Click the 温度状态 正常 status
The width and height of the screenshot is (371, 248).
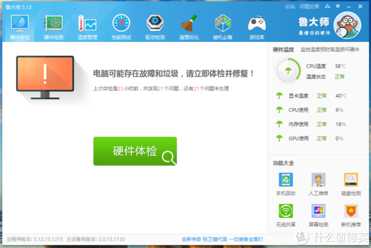[x=339, y=76]
